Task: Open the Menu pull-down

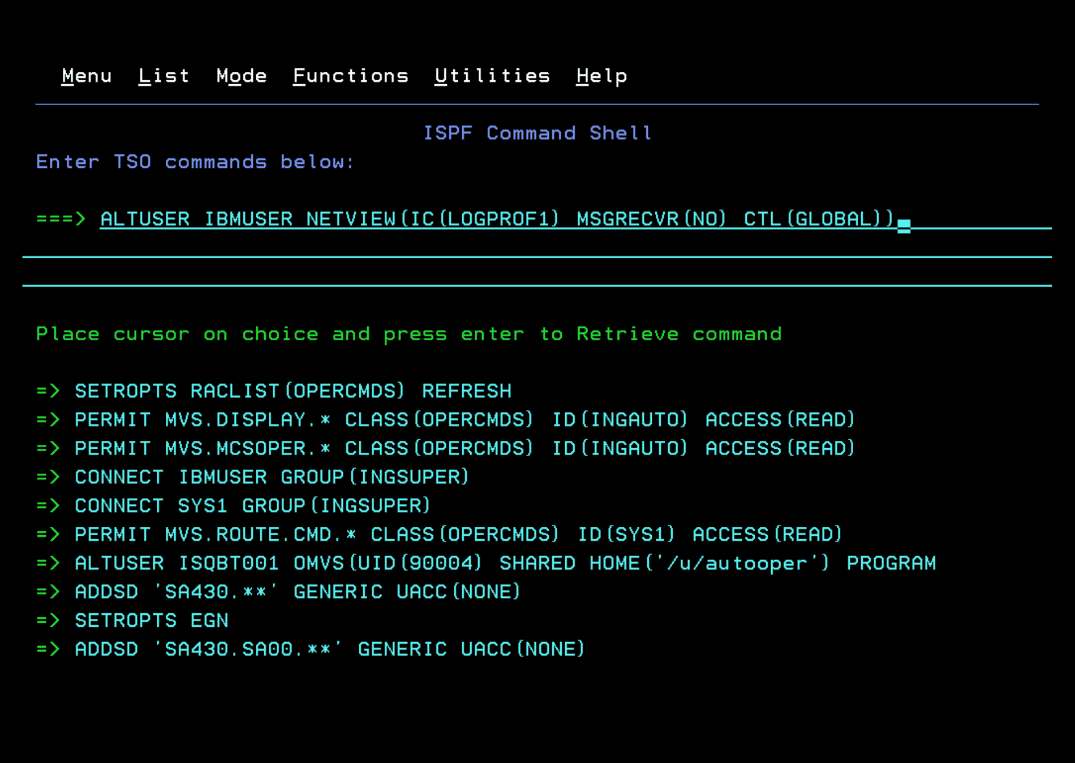Action: click(87, 76)
